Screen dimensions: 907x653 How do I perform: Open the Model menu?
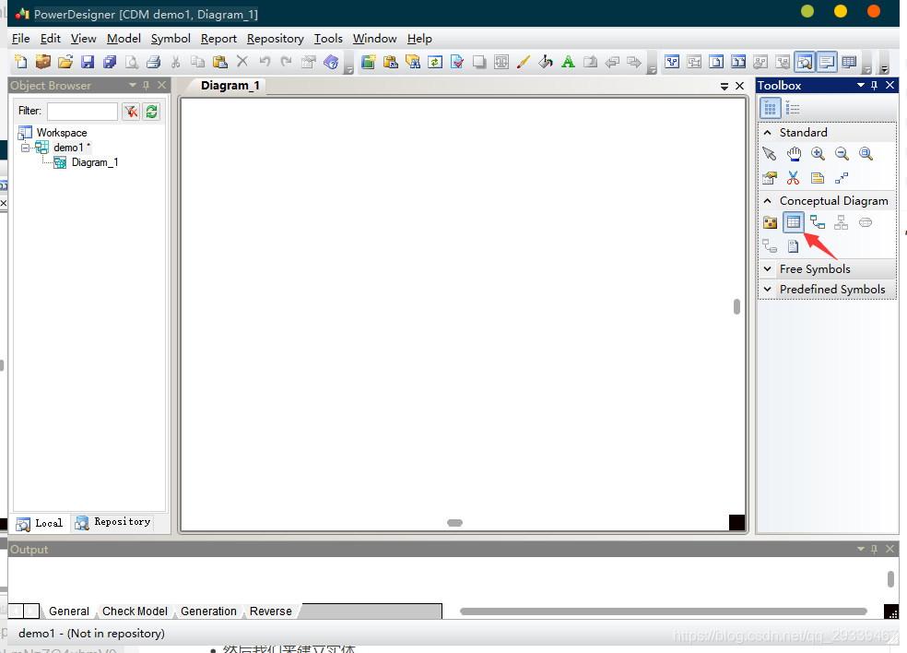(124, 39)
